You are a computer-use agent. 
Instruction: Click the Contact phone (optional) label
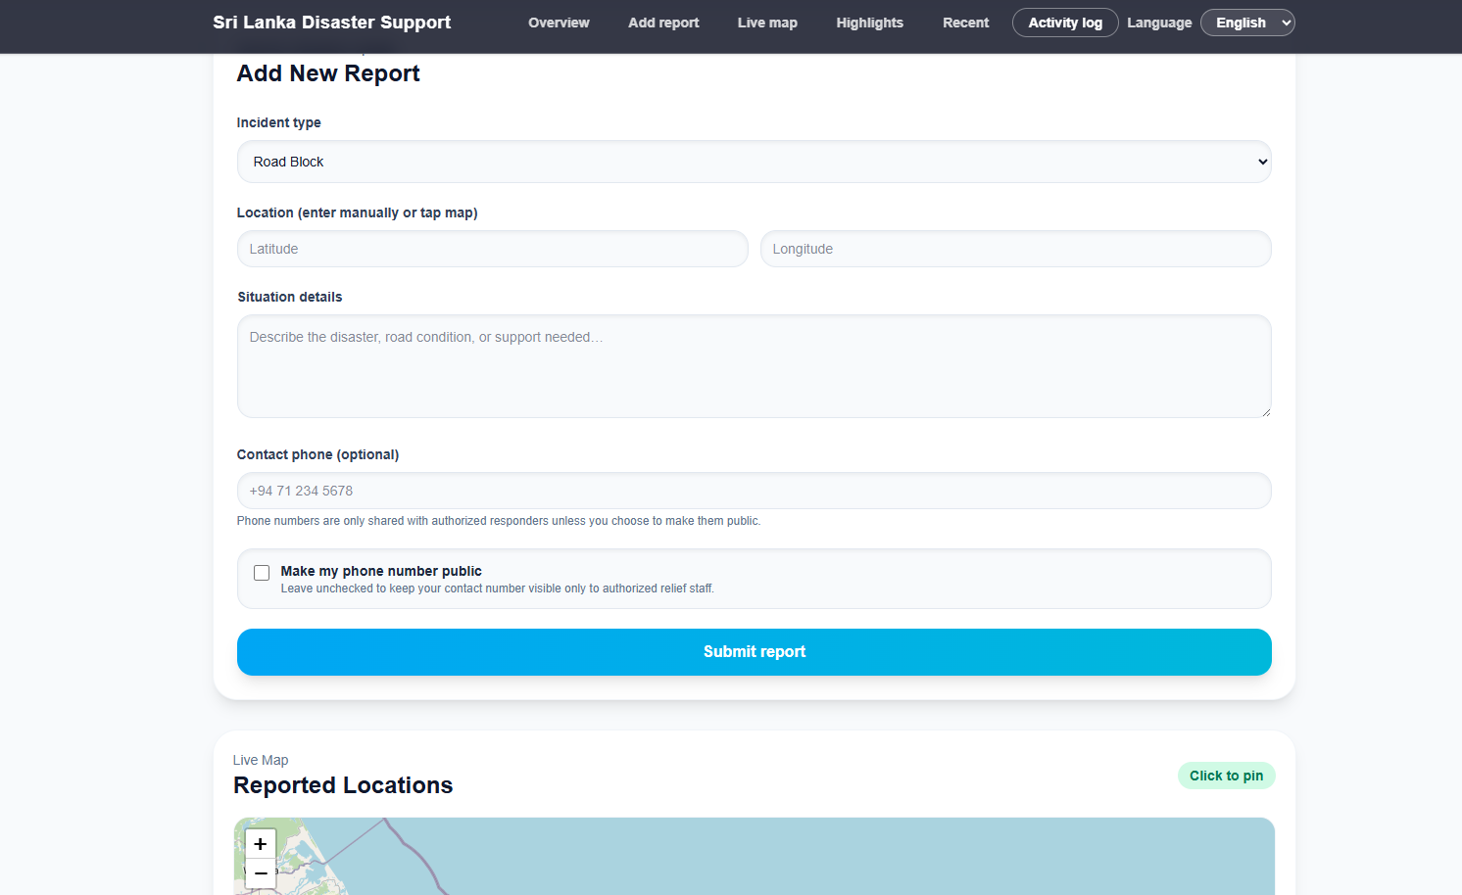[x=317, y=454]
